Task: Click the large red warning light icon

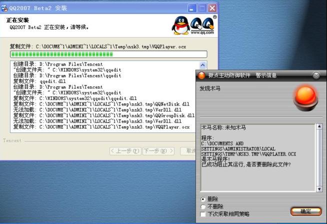Action: [305, 98]
